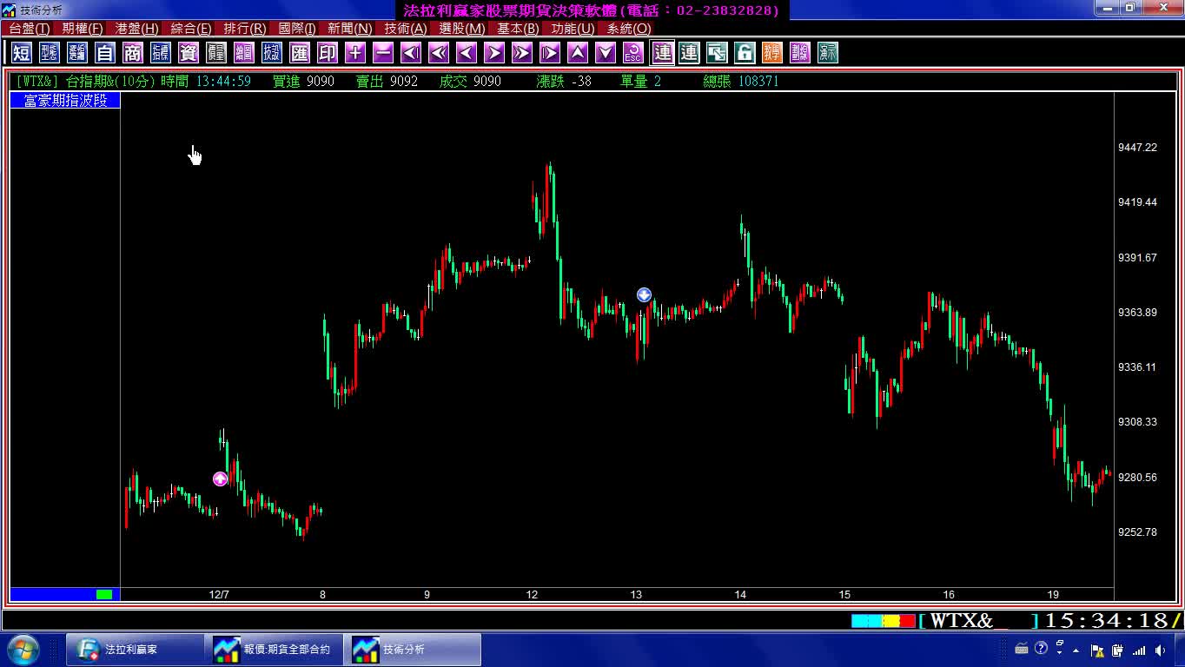Open the 技術(A) menu
The image size is (1185, 667).
406,29
